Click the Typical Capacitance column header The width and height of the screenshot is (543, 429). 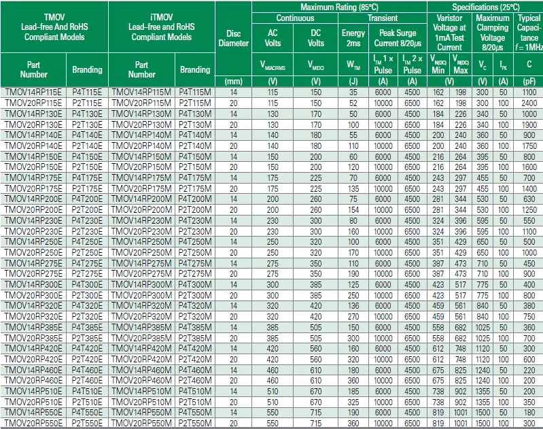pyautogui.click(x=529, y=33)
